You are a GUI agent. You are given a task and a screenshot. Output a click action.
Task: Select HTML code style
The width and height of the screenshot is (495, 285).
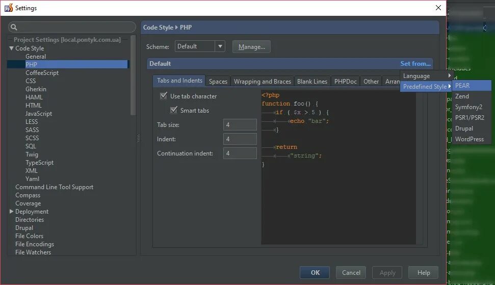tap(34, 106)
